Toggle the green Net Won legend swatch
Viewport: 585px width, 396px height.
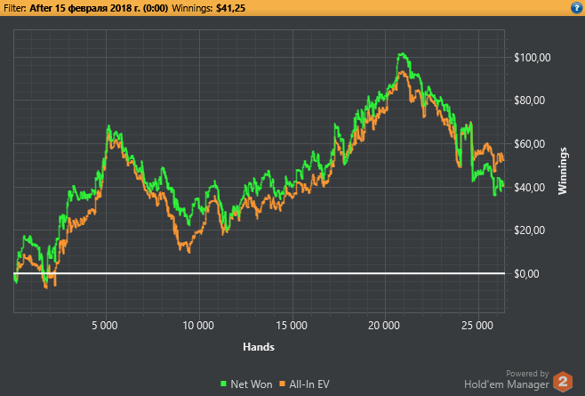[223, 384]
